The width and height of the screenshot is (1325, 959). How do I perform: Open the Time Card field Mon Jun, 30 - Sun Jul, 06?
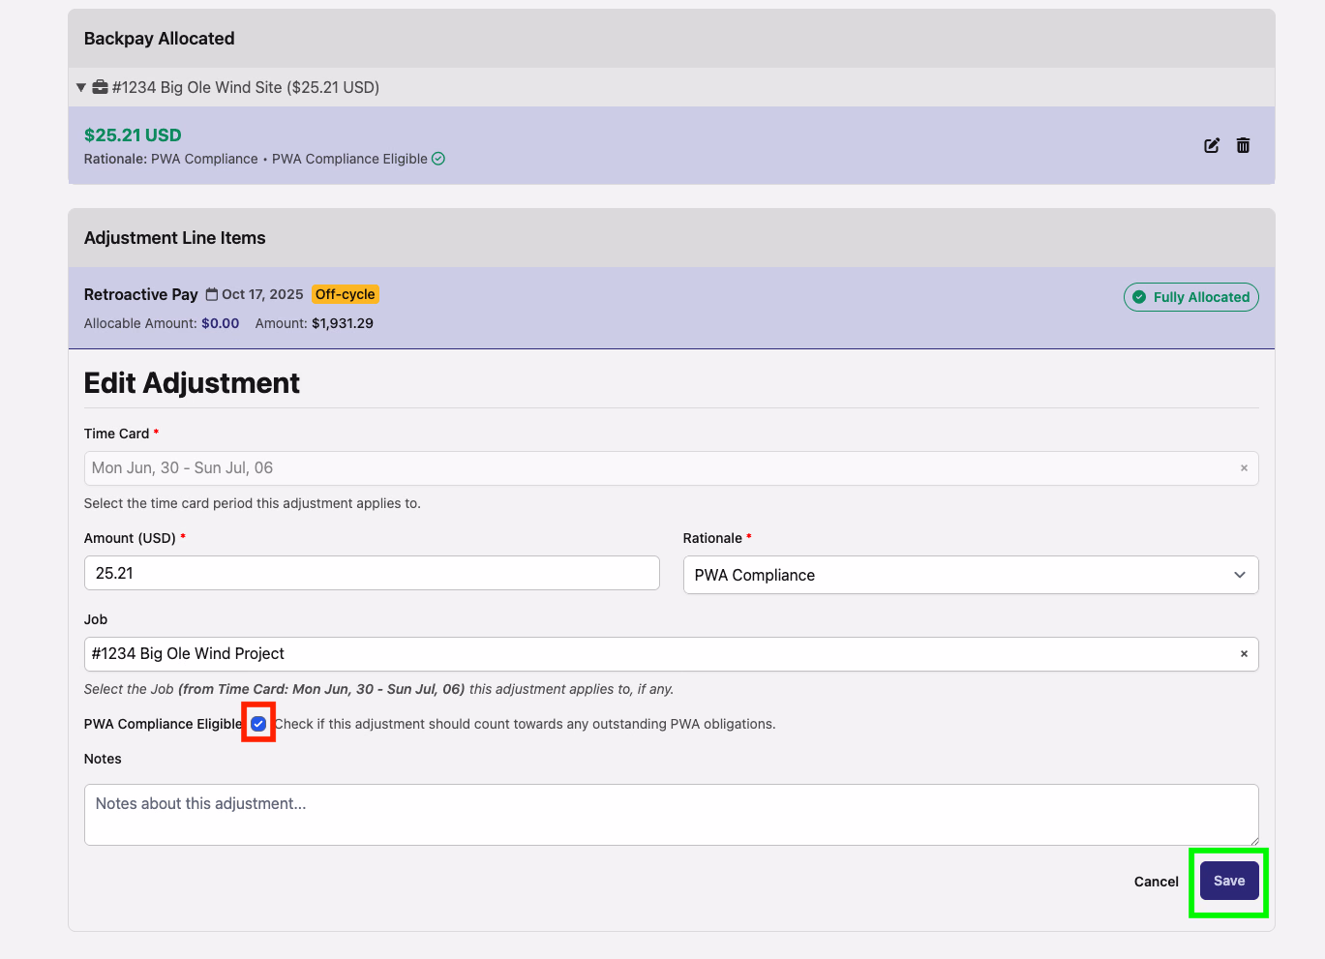coord(671,468)
